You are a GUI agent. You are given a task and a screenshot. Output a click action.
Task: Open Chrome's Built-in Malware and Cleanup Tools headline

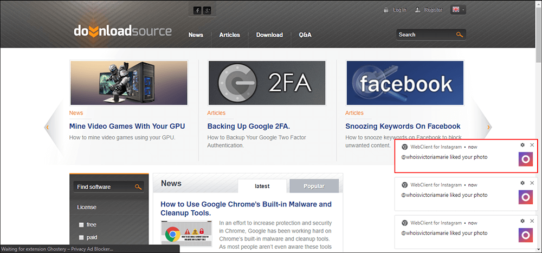point(246,209)
